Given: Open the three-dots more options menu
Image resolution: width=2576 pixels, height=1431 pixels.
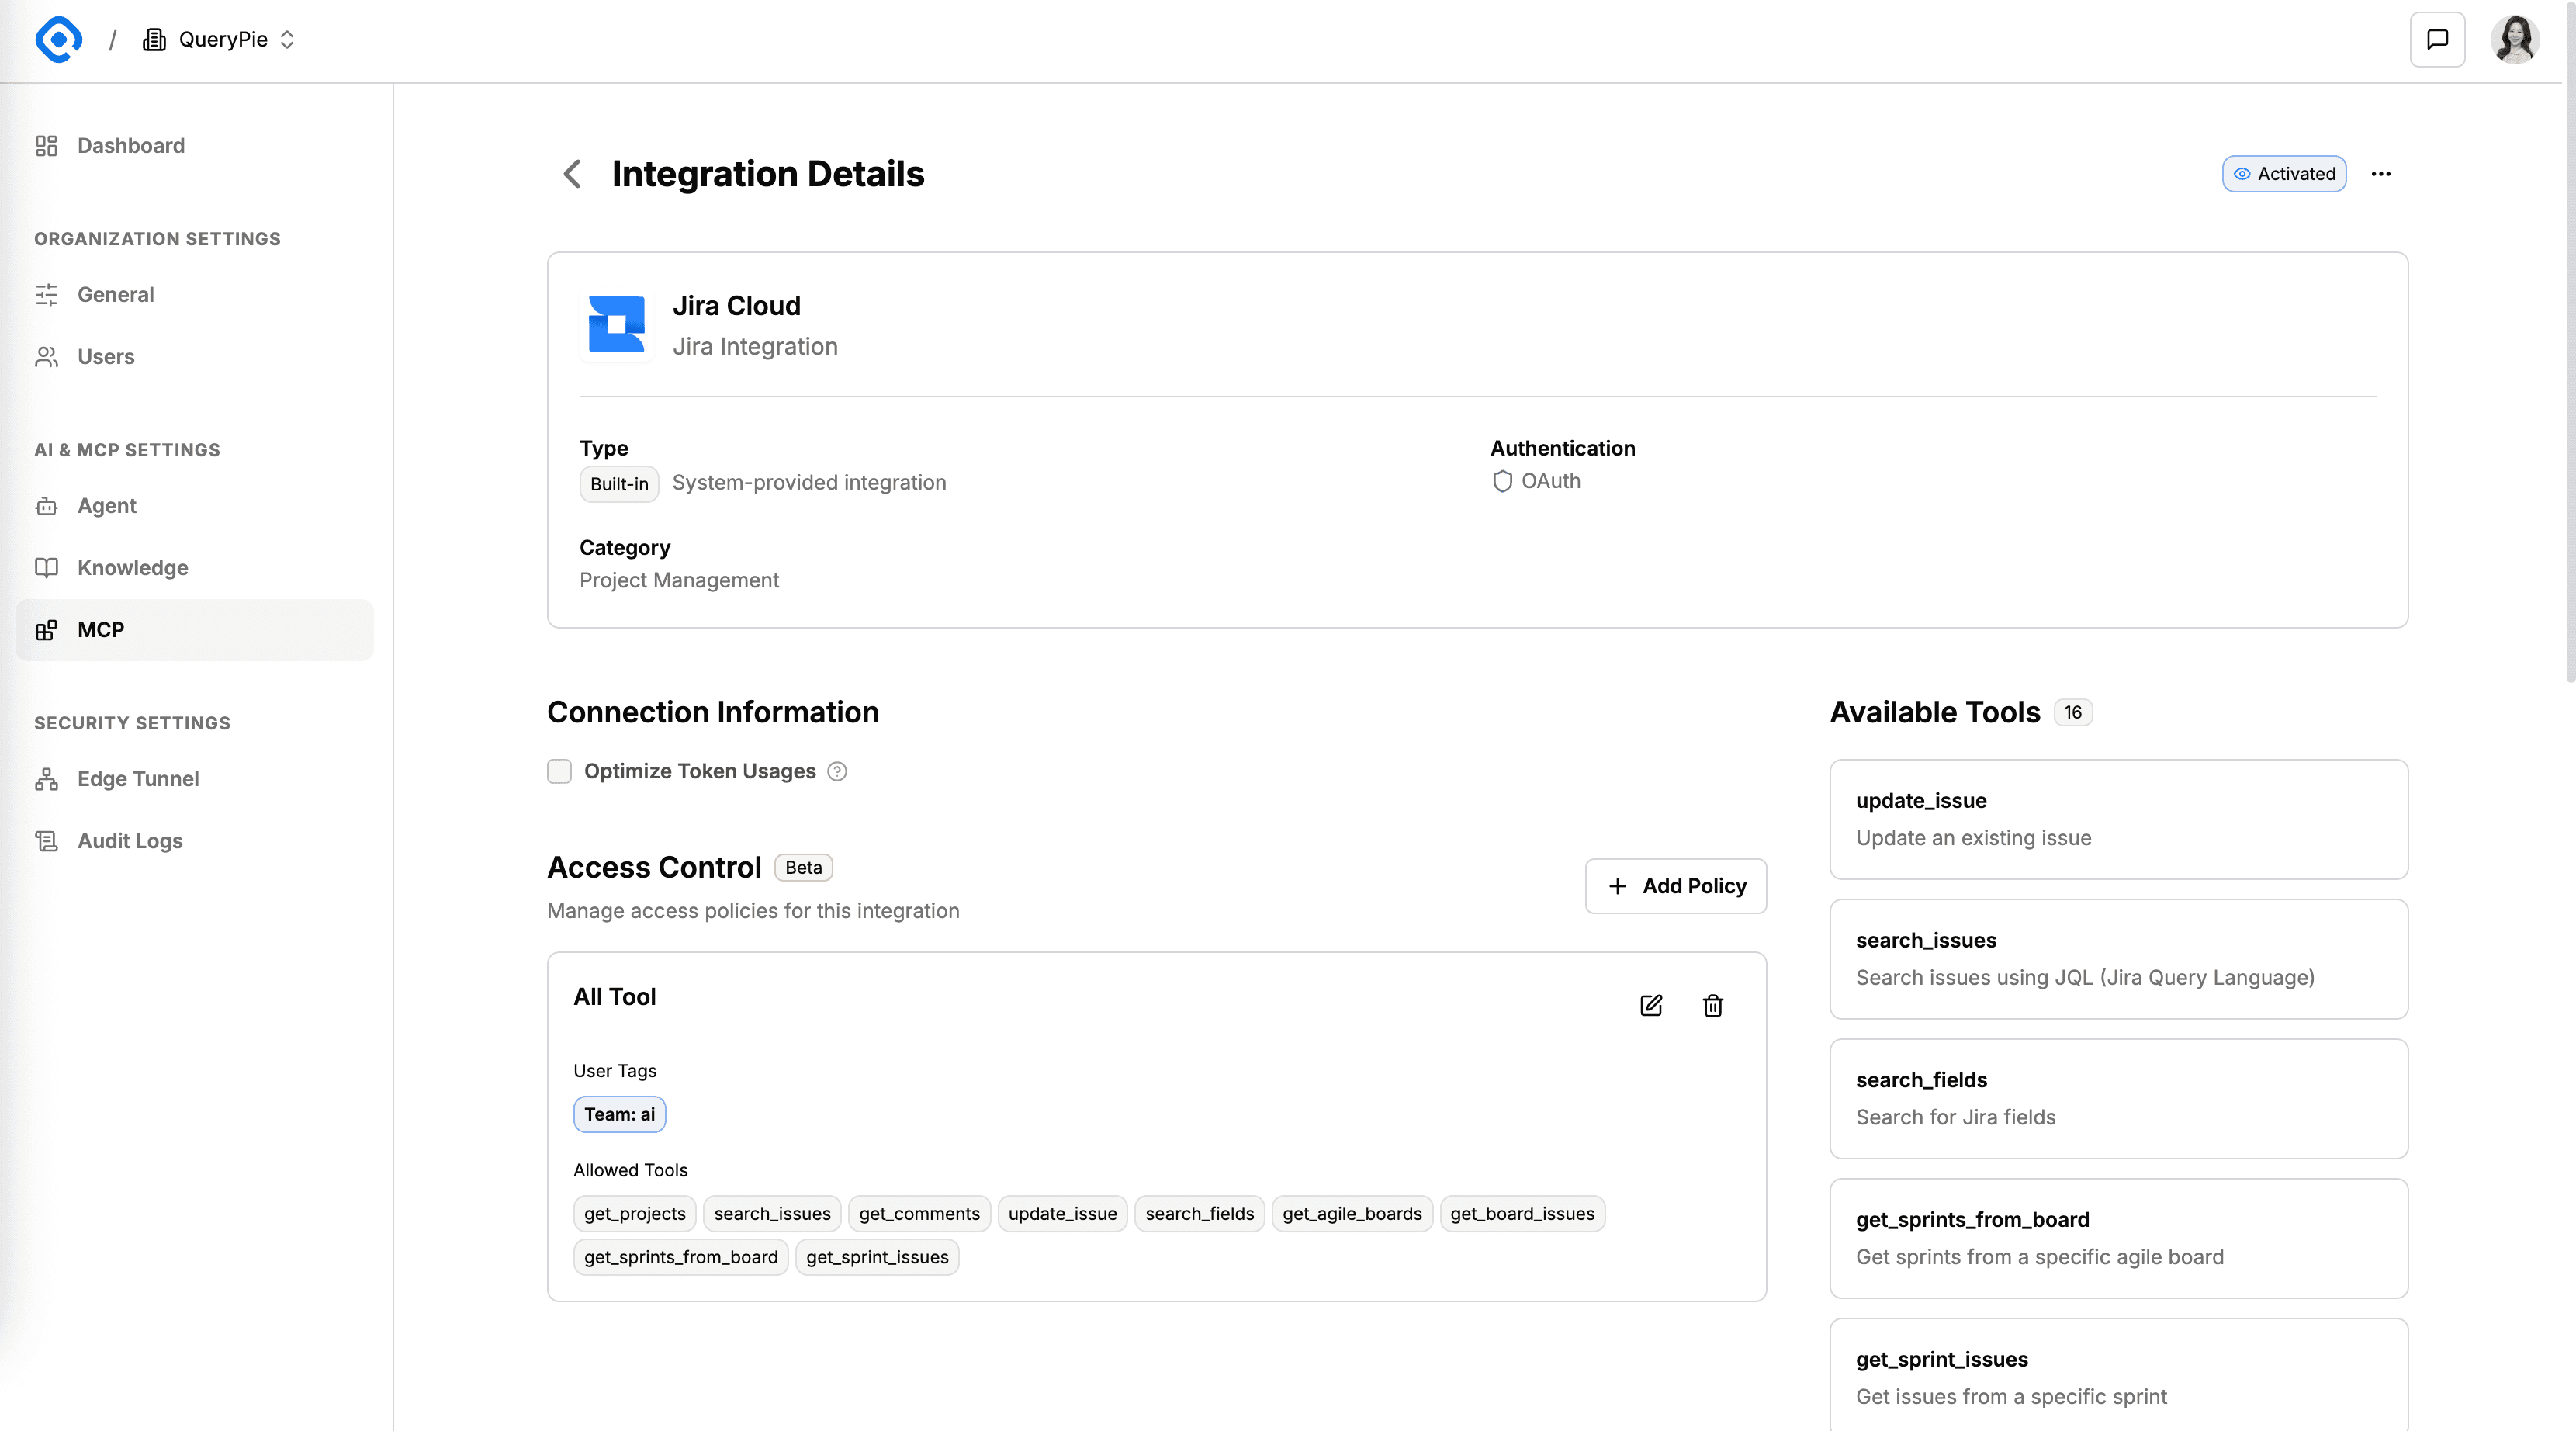Looking at the screenshot, I should pos(2381,174).
